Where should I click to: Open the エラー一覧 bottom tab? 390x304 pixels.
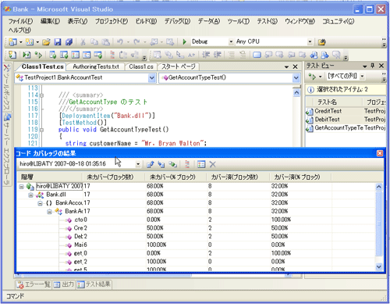tap(33, 284)
